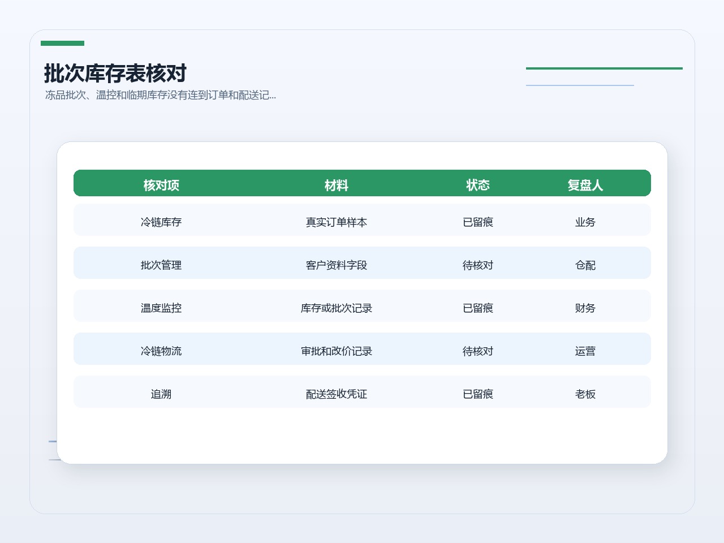Click the 复盘人 column header
Image resolution: width=724 pixels, height=543 pixels.
[585, 185]
